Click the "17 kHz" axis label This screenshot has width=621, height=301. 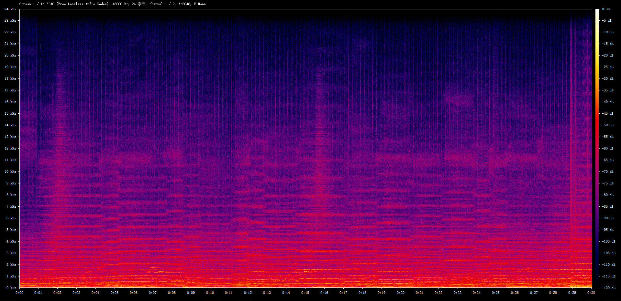click(10, 90)
